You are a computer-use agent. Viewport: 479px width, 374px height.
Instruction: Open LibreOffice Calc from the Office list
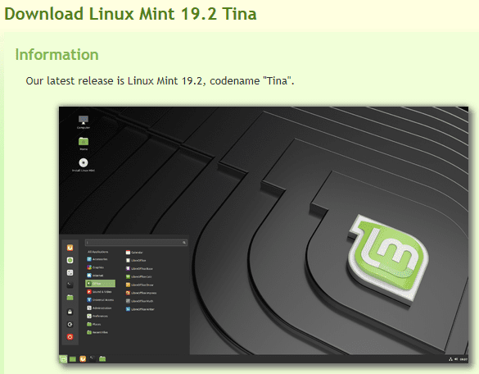coord(139,276)
